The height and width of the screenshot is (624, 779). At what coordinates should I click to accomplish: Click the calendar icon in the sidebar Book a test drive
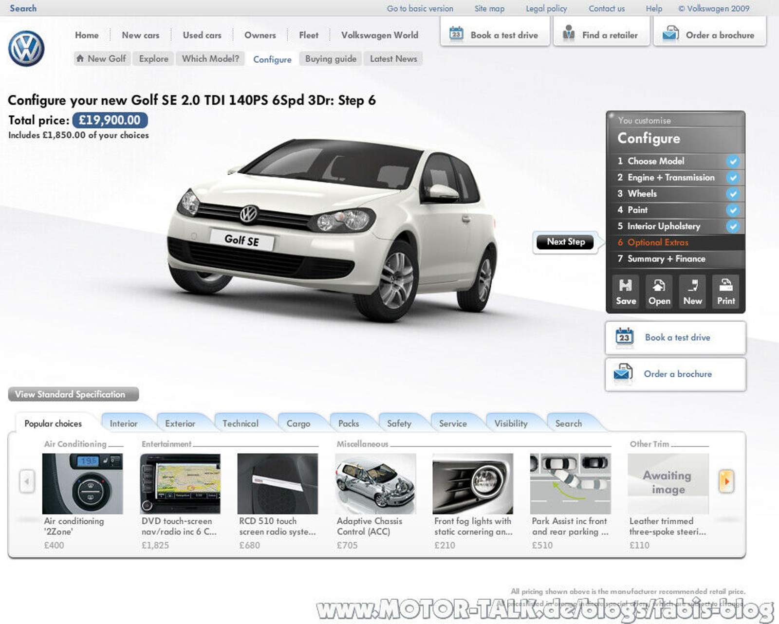coord(624,337)
